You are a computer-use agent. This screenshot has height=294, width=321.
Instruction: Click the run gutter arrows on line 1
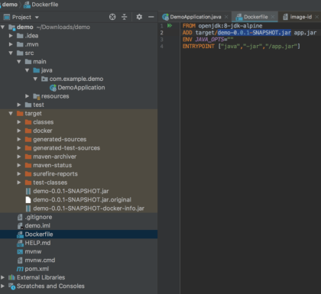tap(170, 25)
